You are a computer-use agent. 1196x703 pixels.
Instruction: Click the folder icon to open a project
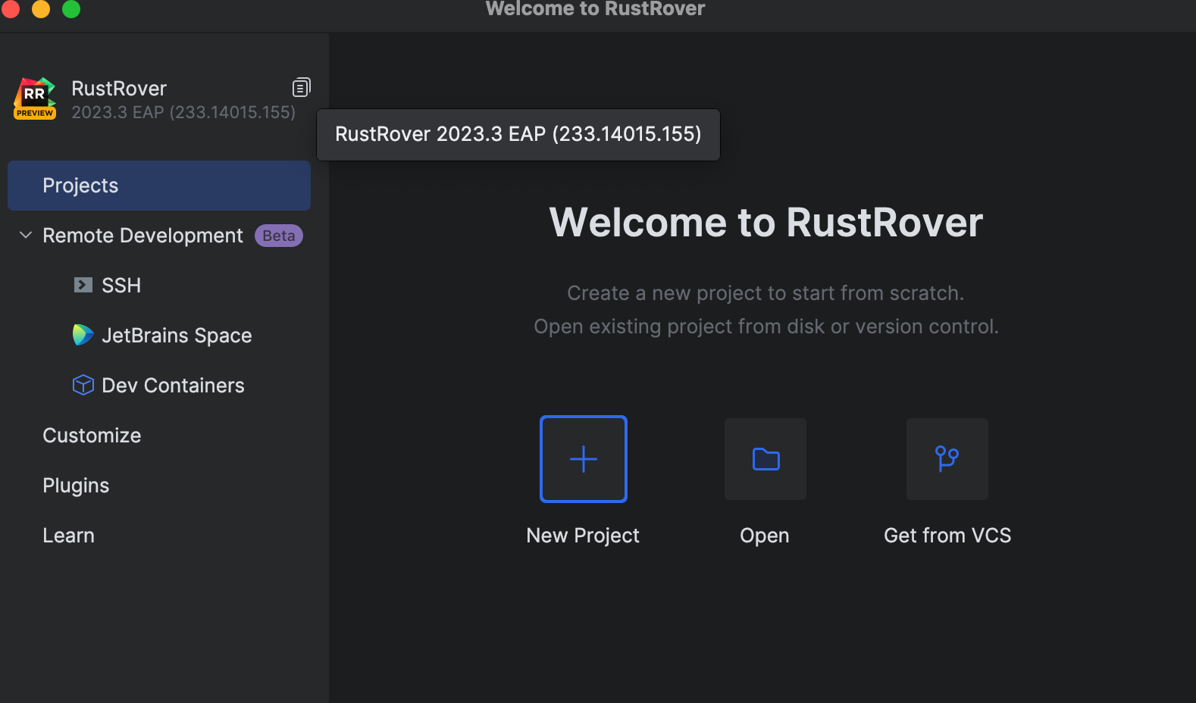(766, 459)
